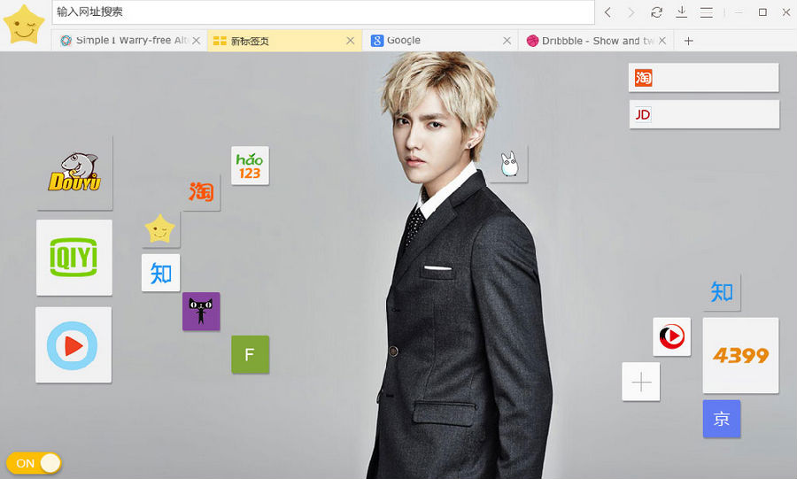The image size is (797, 479).
Task: Click the download button in toolbar
Action: tap(681, 12)
